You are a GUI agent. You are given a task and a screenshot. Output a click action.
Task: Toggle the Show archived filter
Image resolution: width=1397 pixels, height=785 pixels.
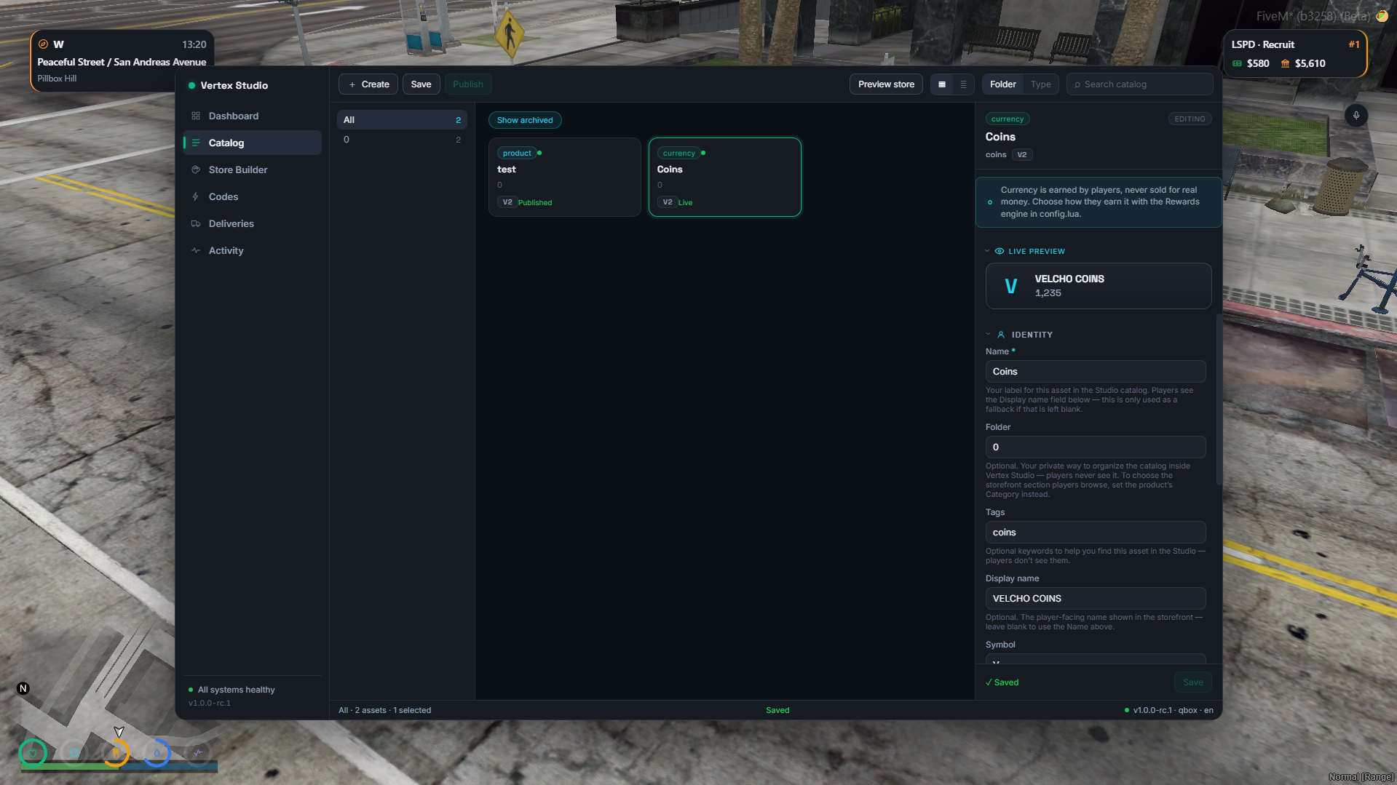(525, 120)
